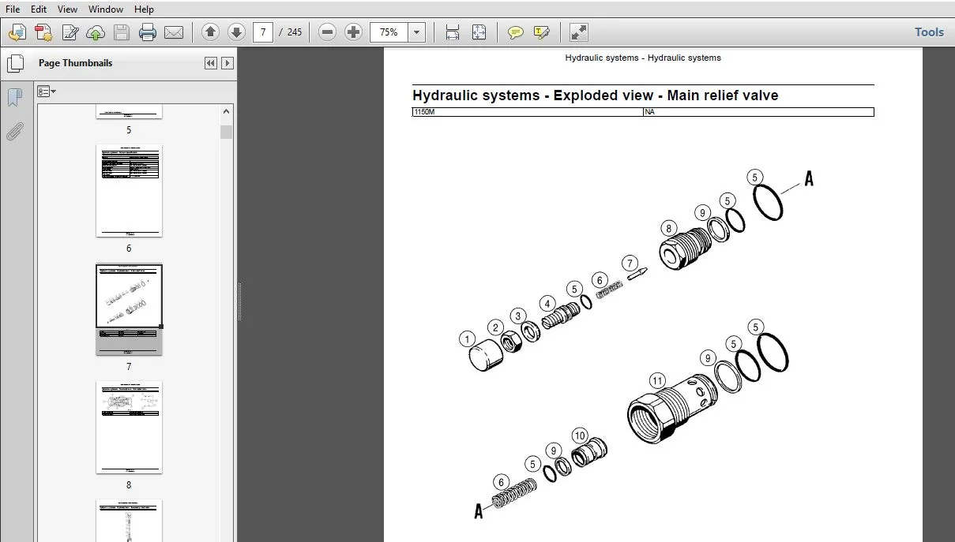Toggle Page Thumbnails bookmark panel icon

tap(14, 98)
